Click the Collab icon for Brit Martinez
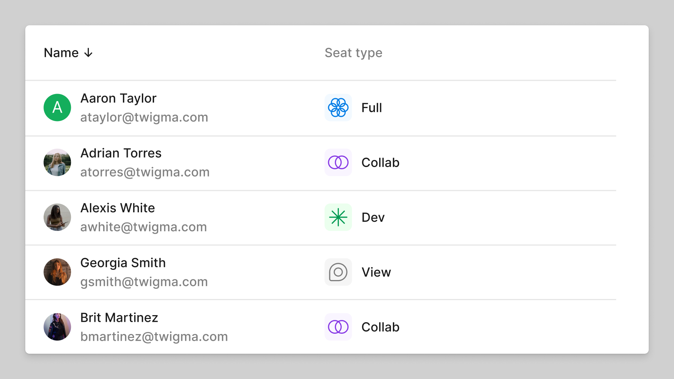This screenshot has height=379, width=674. point(338,327)
